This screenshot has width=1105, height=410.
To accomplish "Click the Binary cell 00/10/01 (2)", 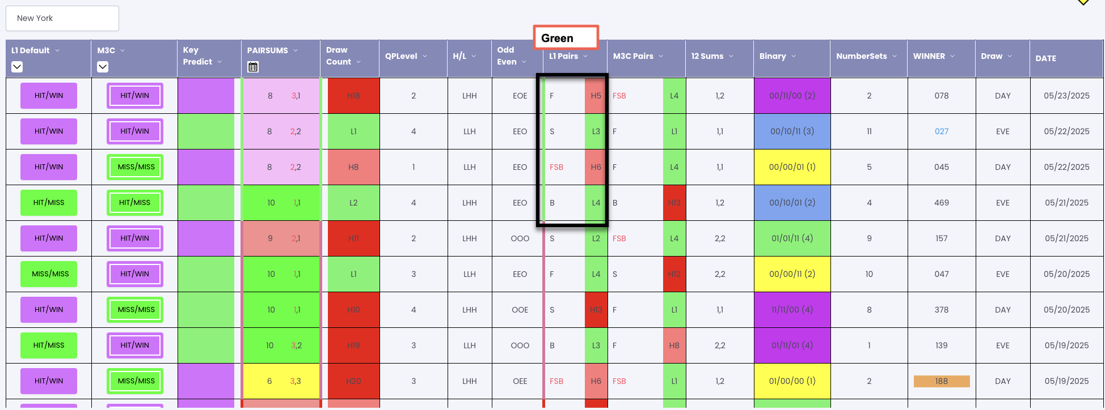I will pyautogui.click(x=792, y=203).
